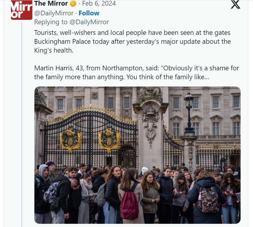Open The Mirror display name
The width and height of the screenshot is (253, 227).
coord(51,4)
